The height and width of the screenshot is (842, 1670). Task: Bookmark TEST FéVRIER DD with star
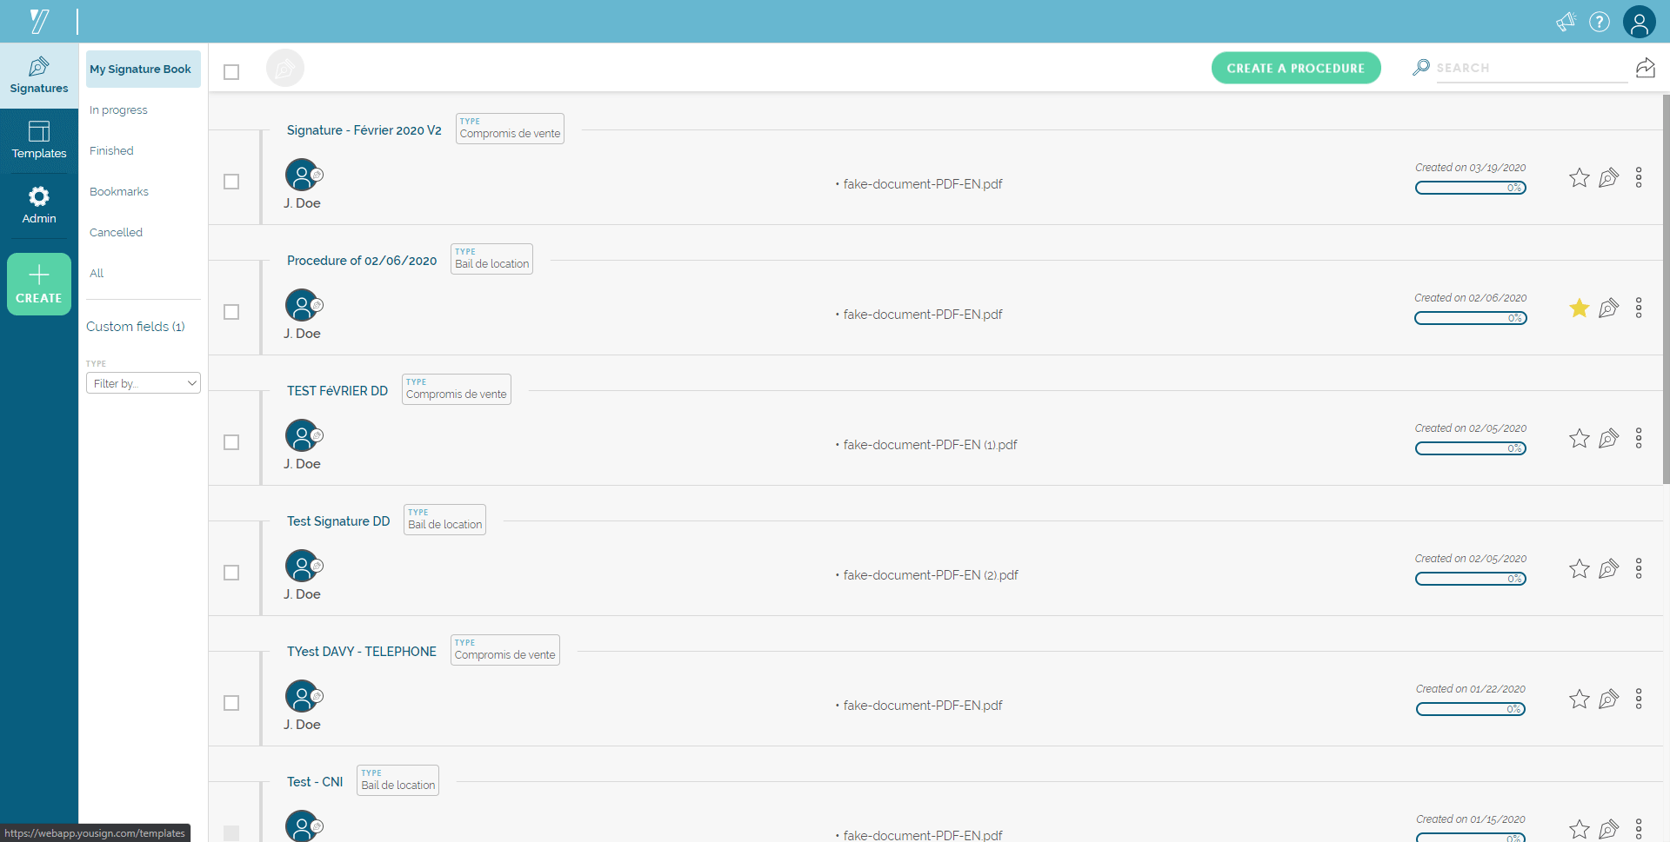(x=1580, y=439)
